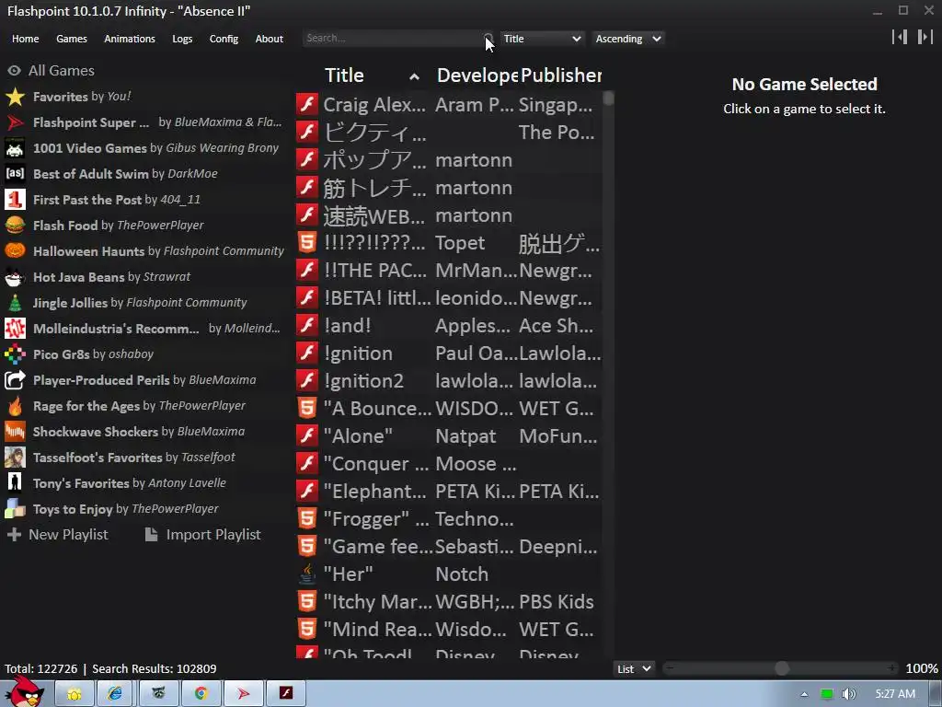Toggle Title column sort arrow
Image resolution: width=942 pixels, height=707 pixels.
(414, 76)
